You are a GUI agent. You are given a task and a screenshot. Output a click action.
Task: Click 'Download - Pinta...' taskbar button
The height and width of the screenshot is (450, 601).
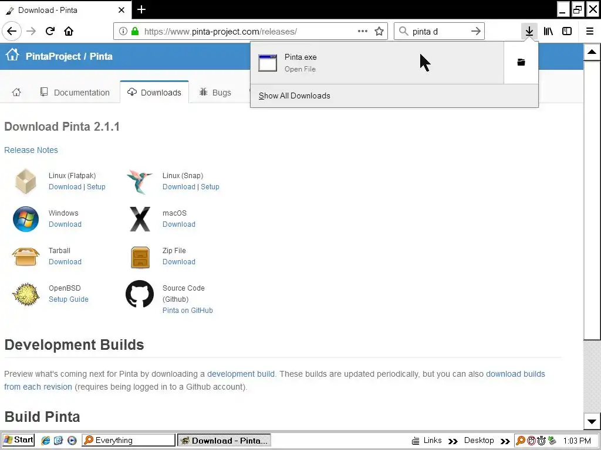point(224,441)
